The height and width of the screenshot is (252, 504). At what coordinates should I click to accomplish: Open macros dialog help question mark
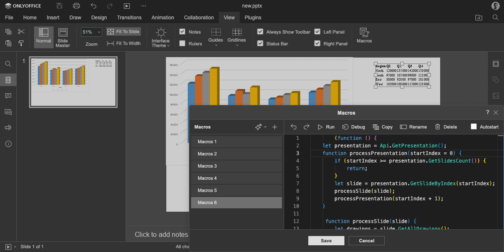tap(488, 113)
